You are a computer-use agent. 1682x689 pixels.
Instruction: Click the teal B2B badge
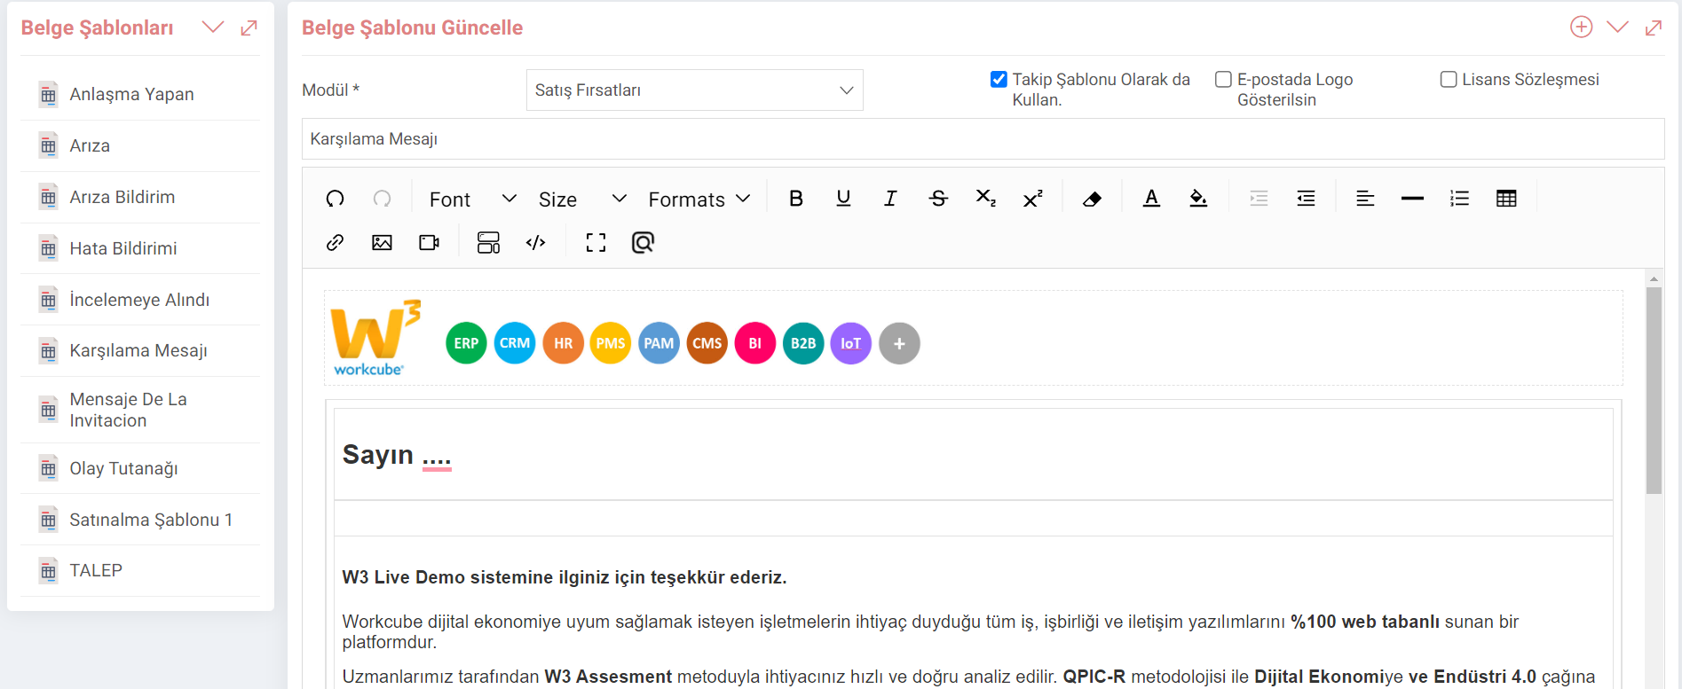click(x=803, y=343)
